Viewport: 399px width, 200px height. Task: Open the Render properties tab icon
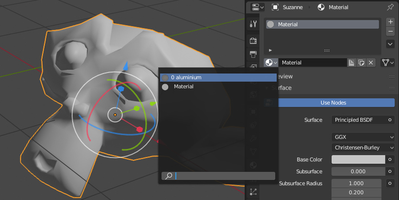point(254,41)
